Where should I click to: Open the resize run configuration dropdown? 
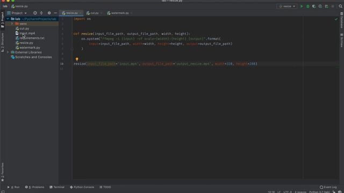[287, 6]
